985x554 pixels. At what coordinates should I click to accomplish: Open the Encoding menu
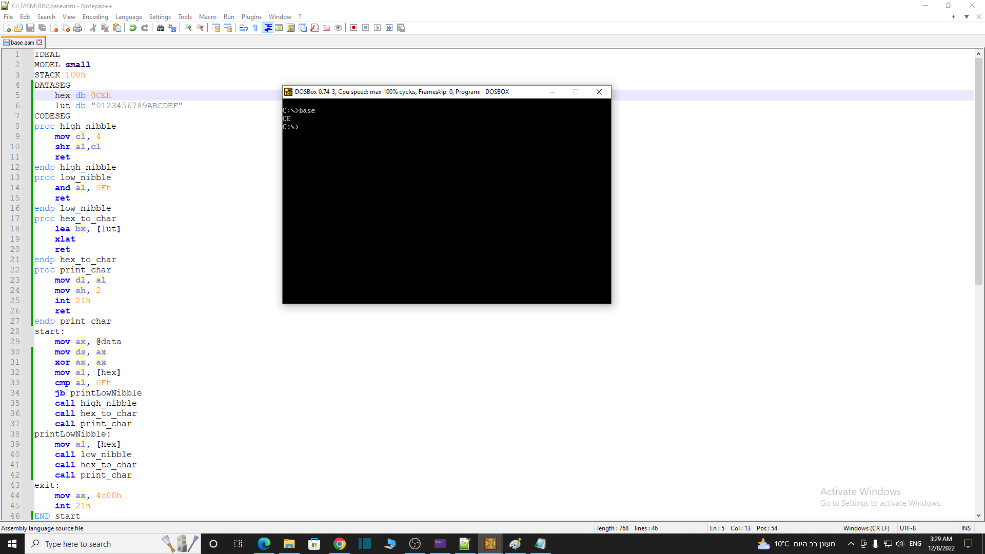[x=95, y=17]
